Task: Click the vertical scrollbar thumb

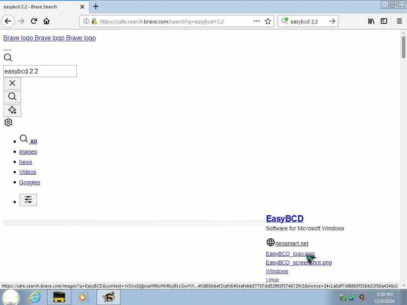Action: (x=403, y=47)
